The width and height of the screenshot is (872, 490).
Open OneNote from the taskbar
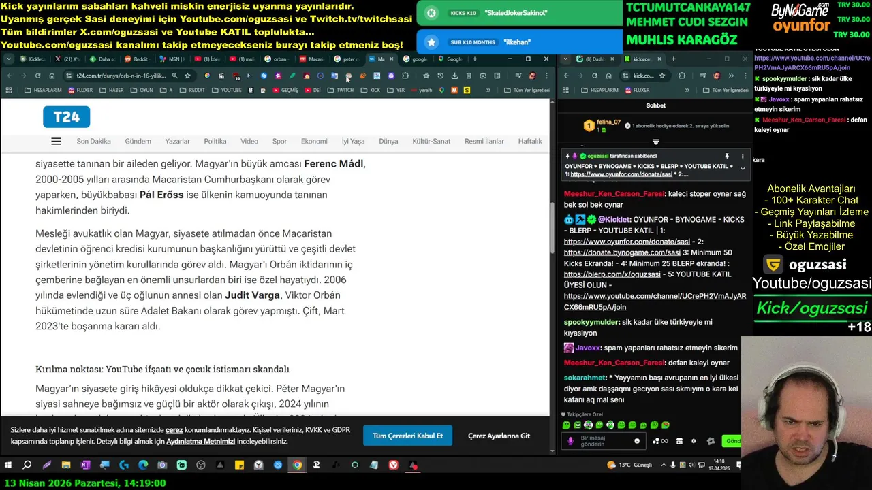[x=85, y=465]
